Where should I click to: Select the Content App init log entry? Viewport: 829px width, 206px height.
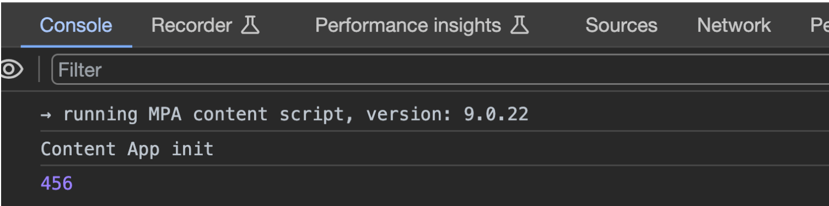pos(435,149)
